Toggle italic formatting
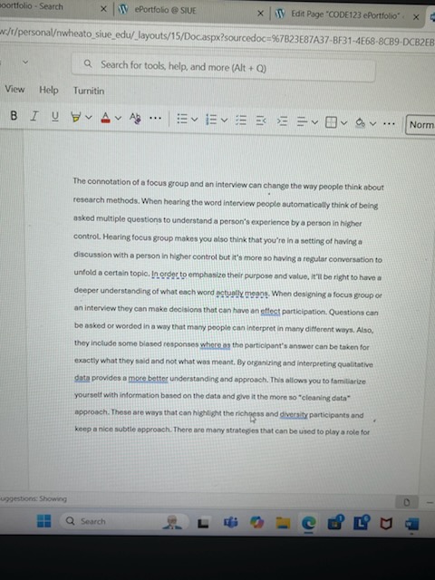The height and width of the screenshot is (580, 435). (x=34, y=117)
